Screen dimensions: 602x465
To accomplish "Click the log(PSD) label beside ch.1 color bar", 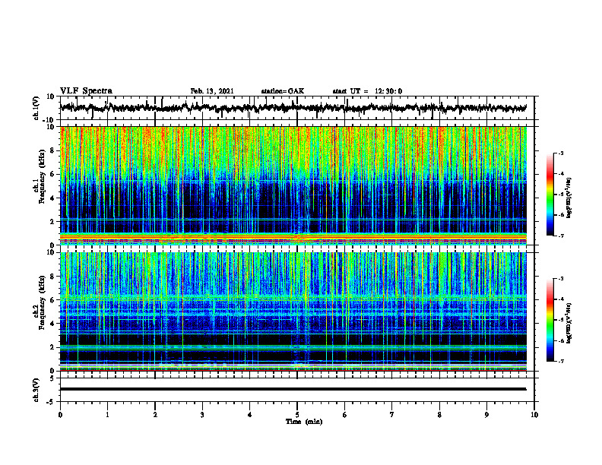I will click(569, 198).
